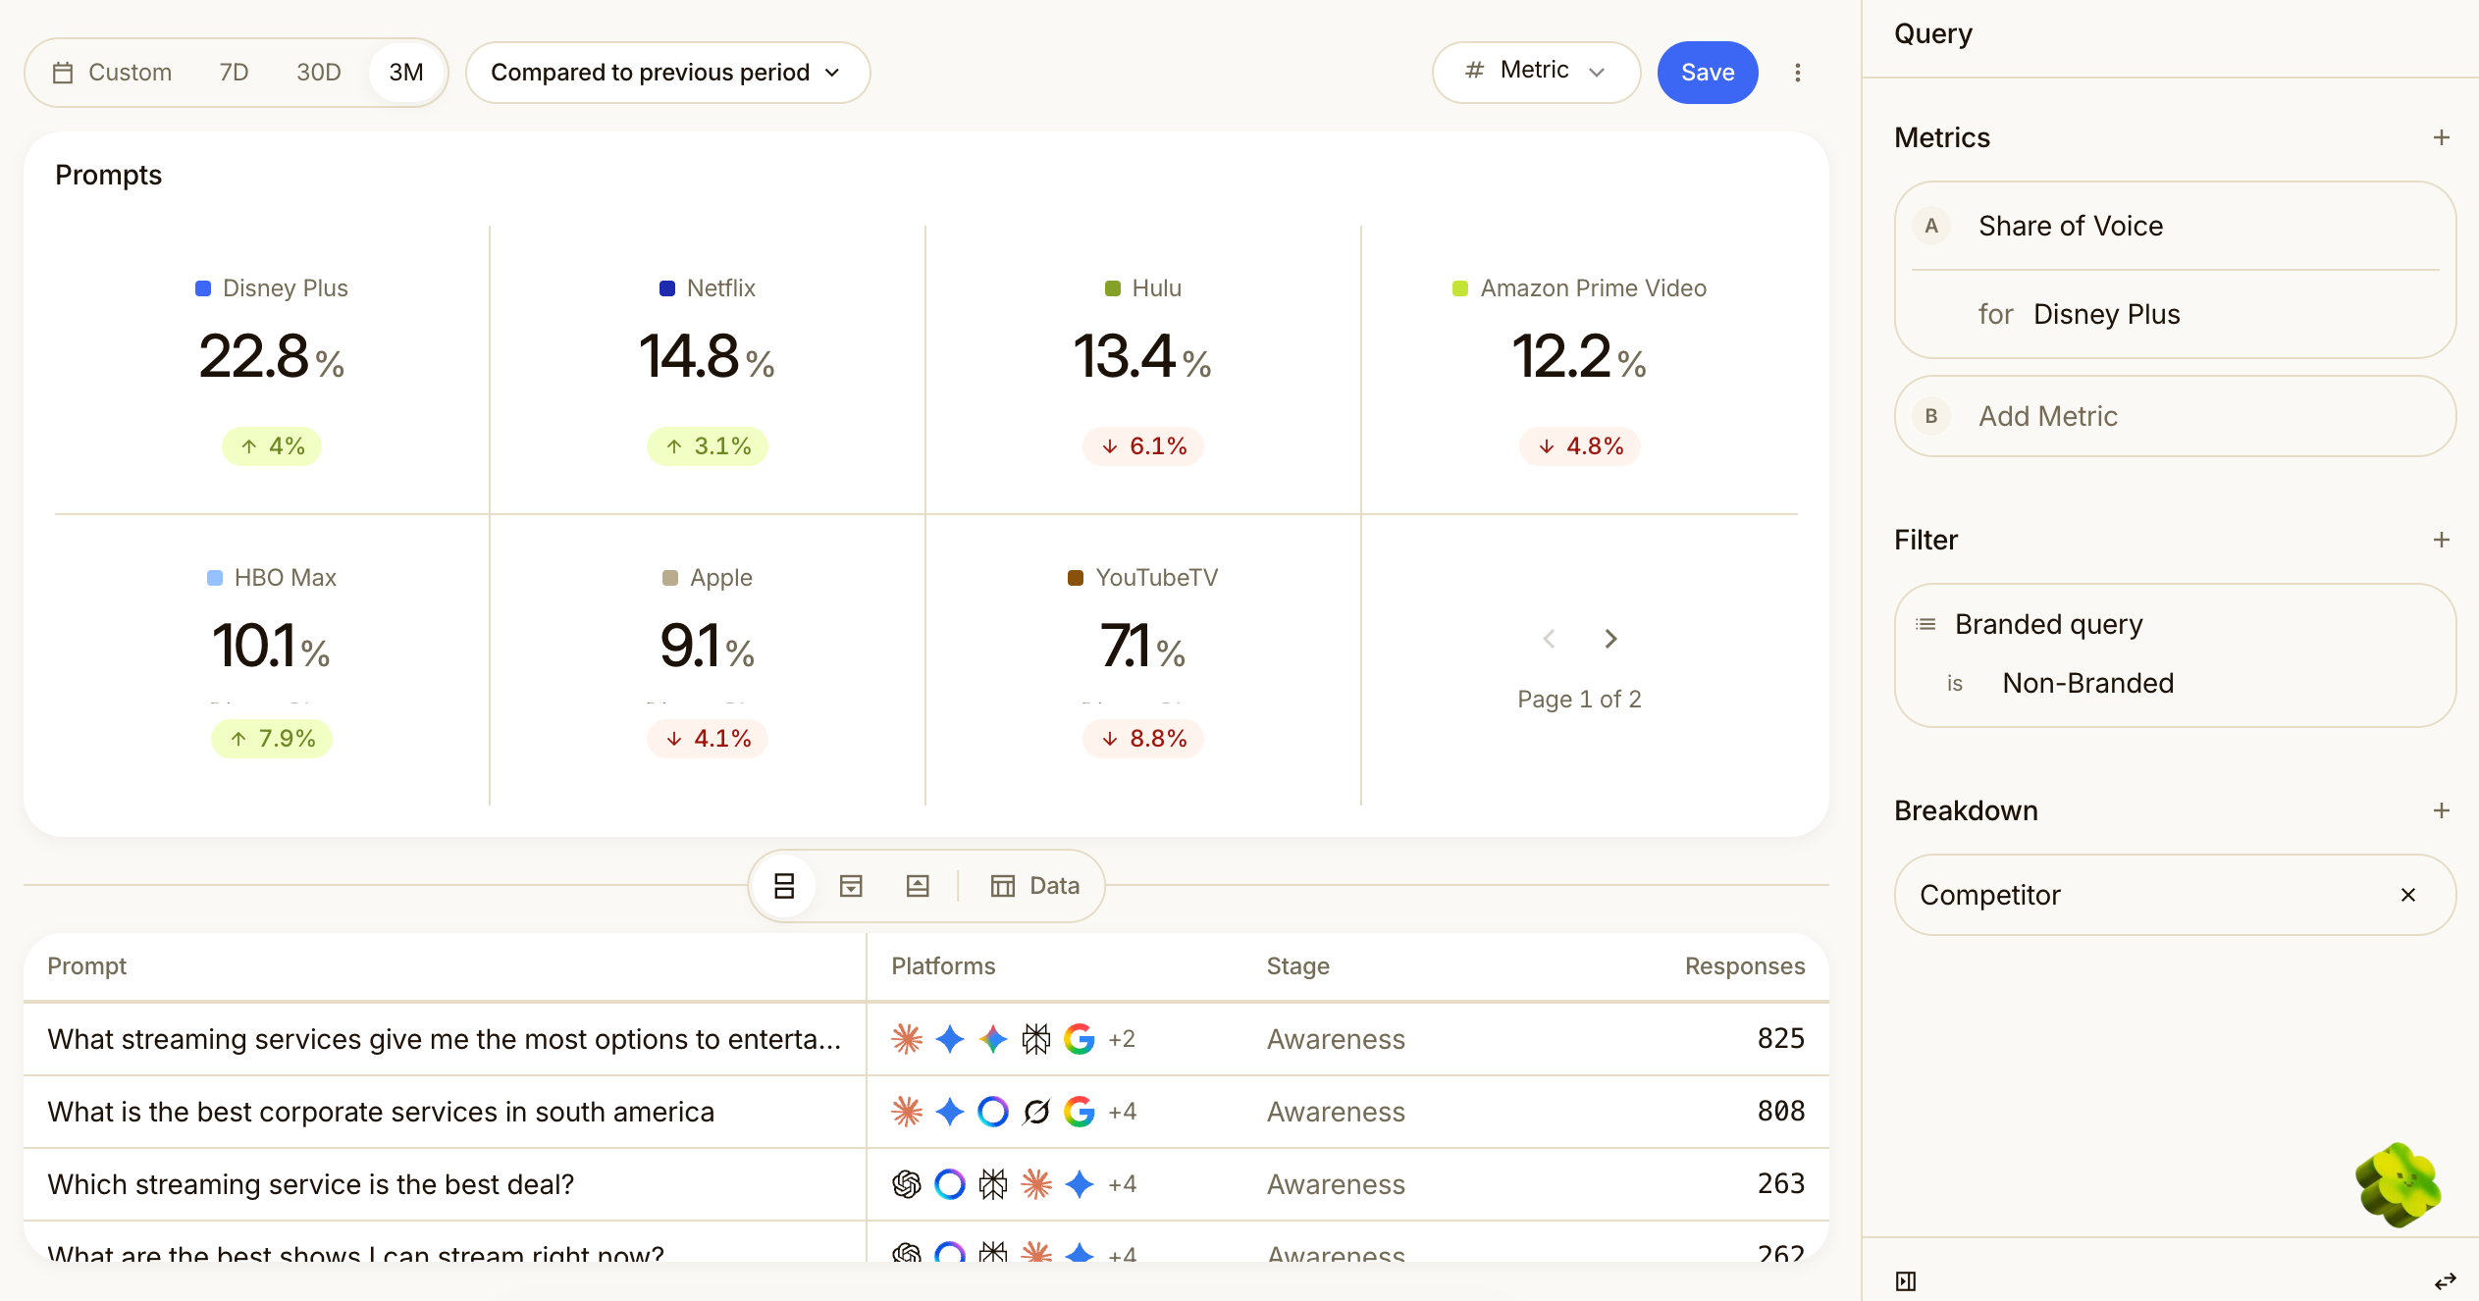Click the Disney Plus blue color swatch
Screen dimensions: 2479x1301
point(203,288)
